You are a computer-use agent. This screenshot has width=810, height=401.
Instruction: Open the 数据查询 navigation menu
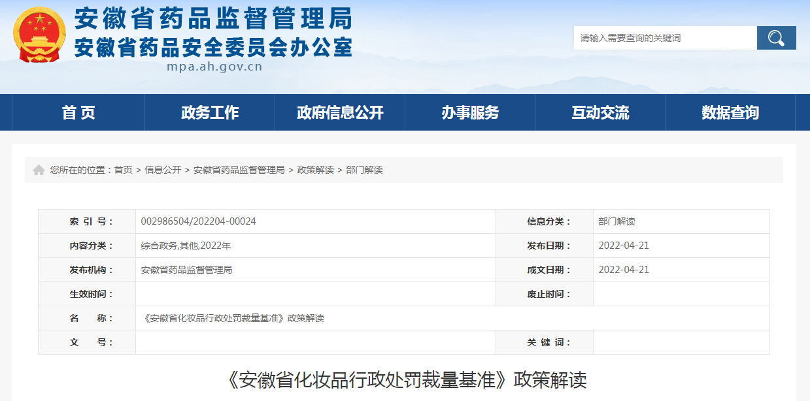(x=730, y=112)
